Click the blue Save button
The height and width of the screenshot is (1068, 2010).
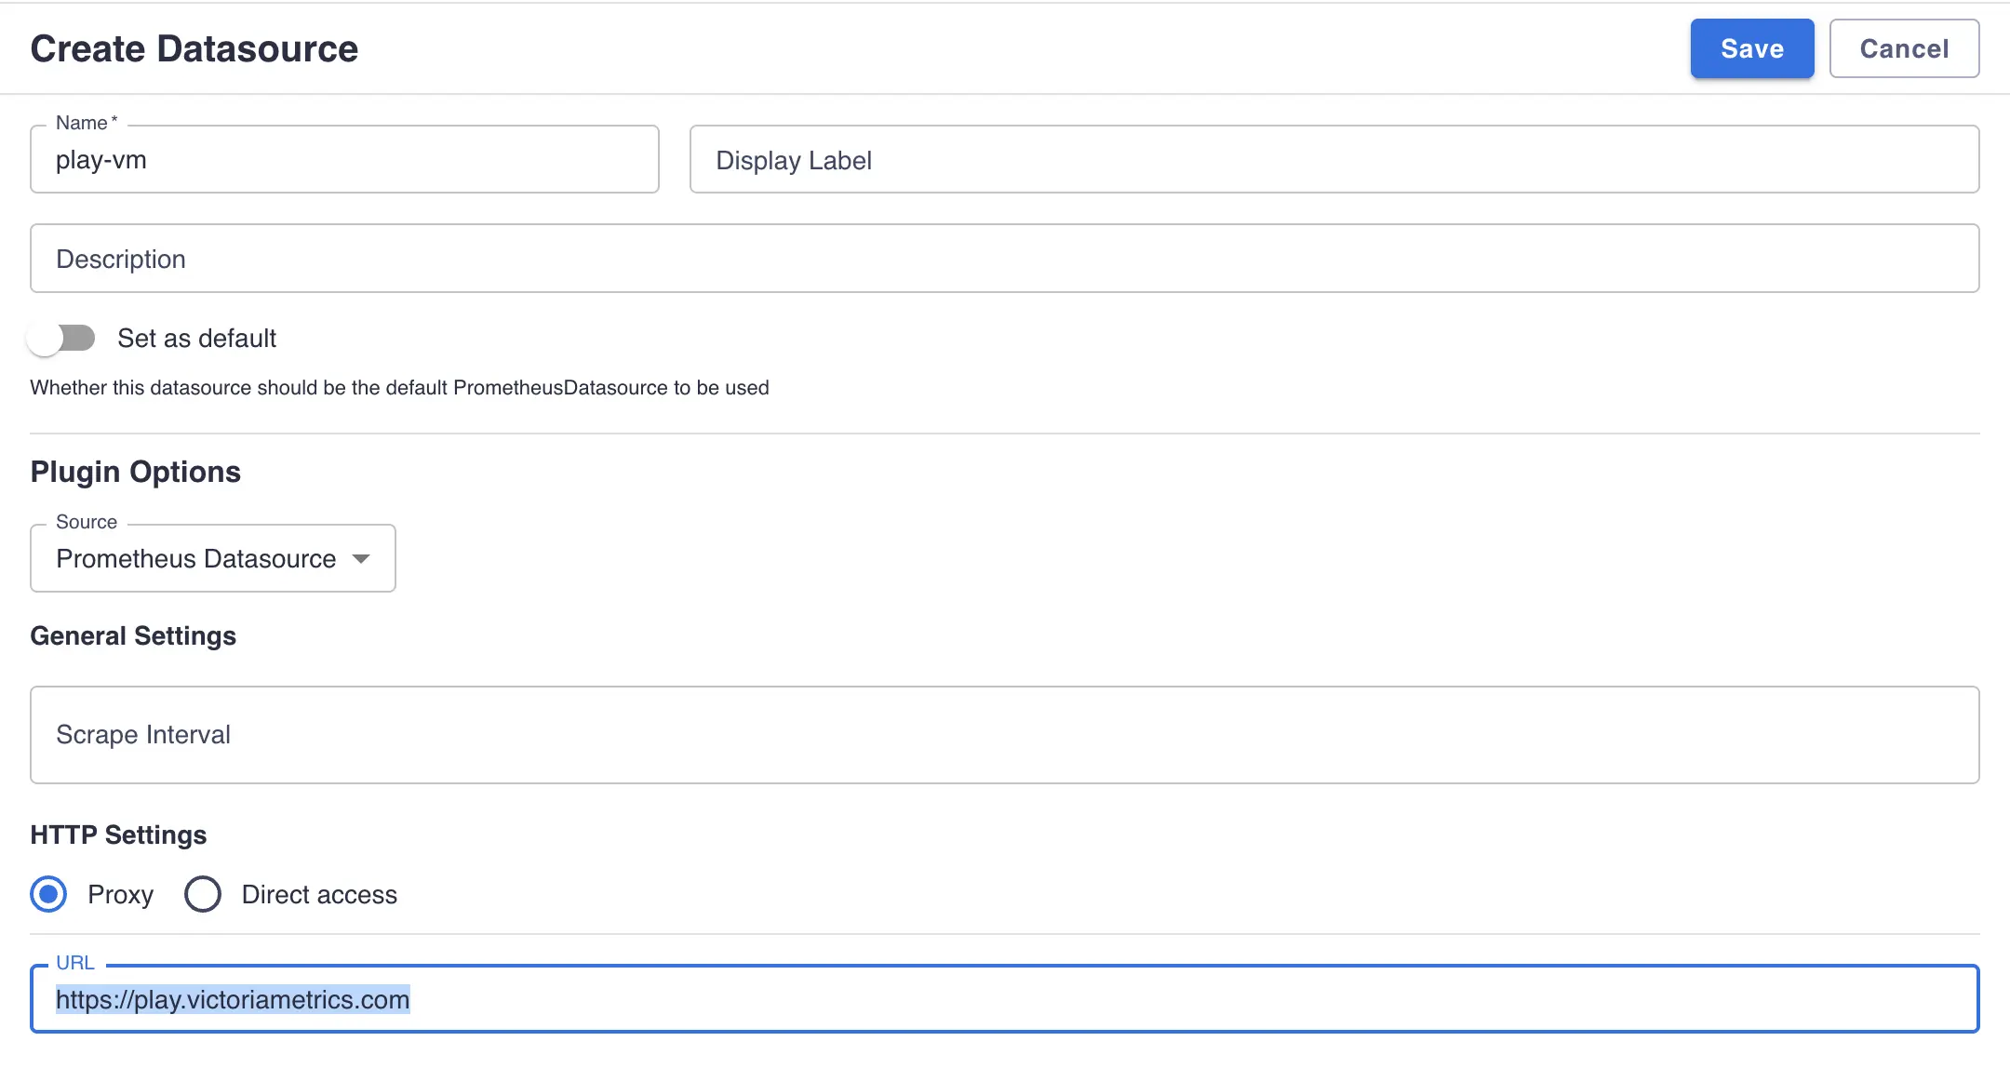(1751, 48)
